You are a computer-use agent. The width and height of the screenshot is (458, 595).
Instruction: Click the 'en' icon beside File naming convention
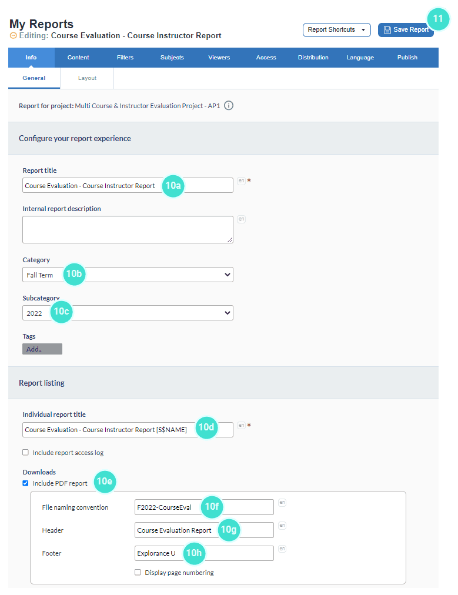[x=282, y=503]
